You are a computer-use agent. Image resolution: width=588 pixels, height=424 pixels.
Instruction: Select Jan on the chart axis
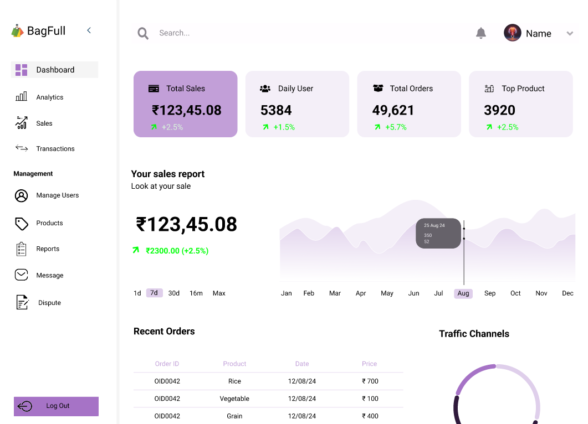[x=287, y=293]
